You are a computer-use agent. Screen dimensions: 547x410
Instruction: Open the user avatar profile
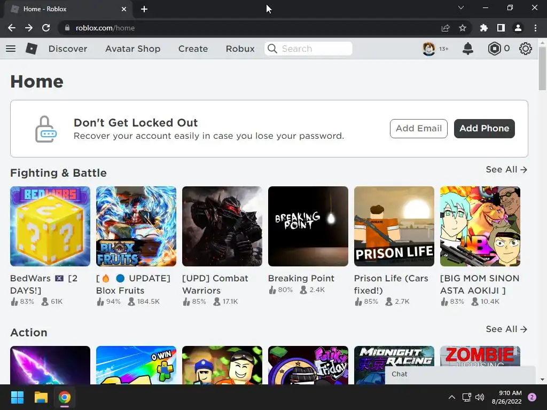[x=429, y=49]
